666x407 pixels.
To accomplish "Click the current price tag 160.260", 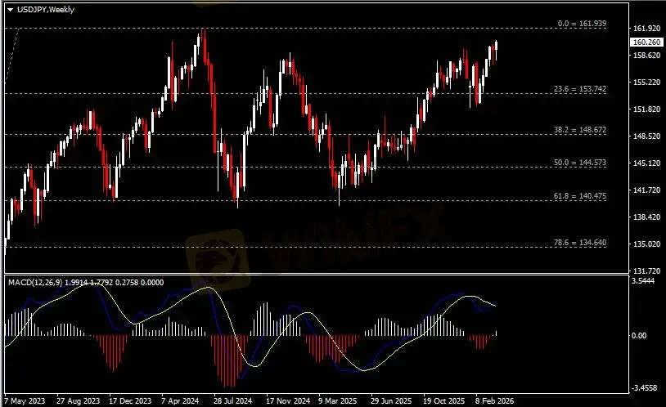I will coord(646,42).
